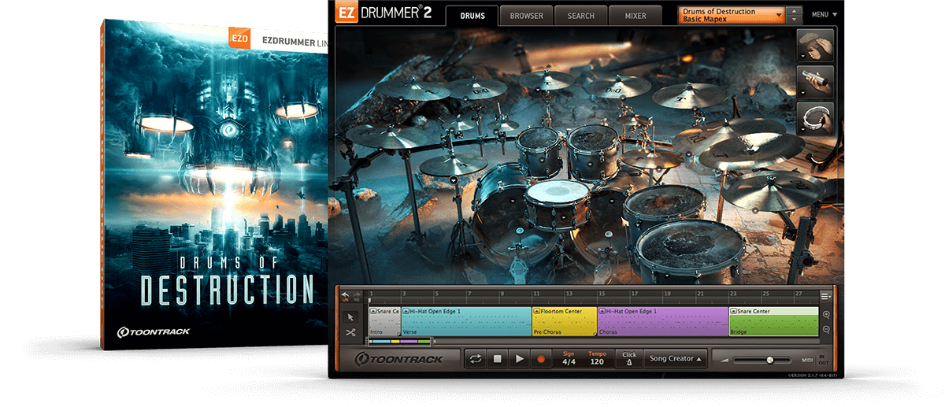Start playback with the Play button
Screen dimensions: 945x407
[519, 359]
